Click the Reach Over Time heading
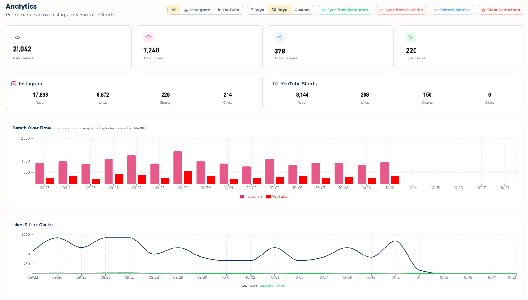The width and height of the screenshot is (528, 300). pyautogui.click(x=32, y=128)
